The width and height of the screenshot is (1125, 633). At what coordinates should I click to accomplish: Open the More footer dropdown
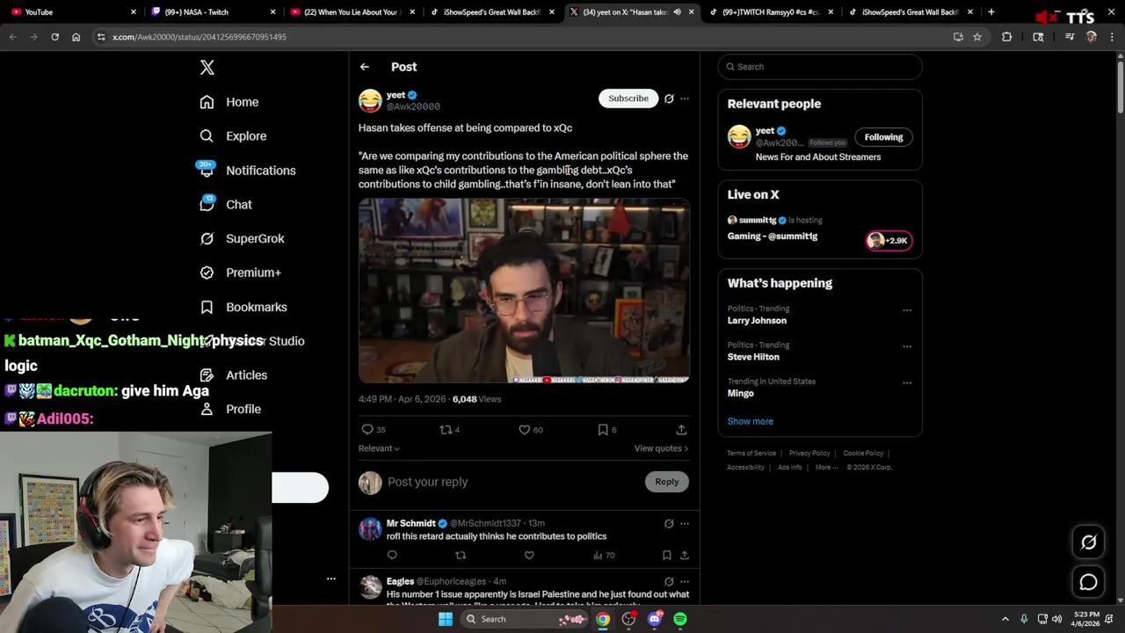(x=827, y=468)
